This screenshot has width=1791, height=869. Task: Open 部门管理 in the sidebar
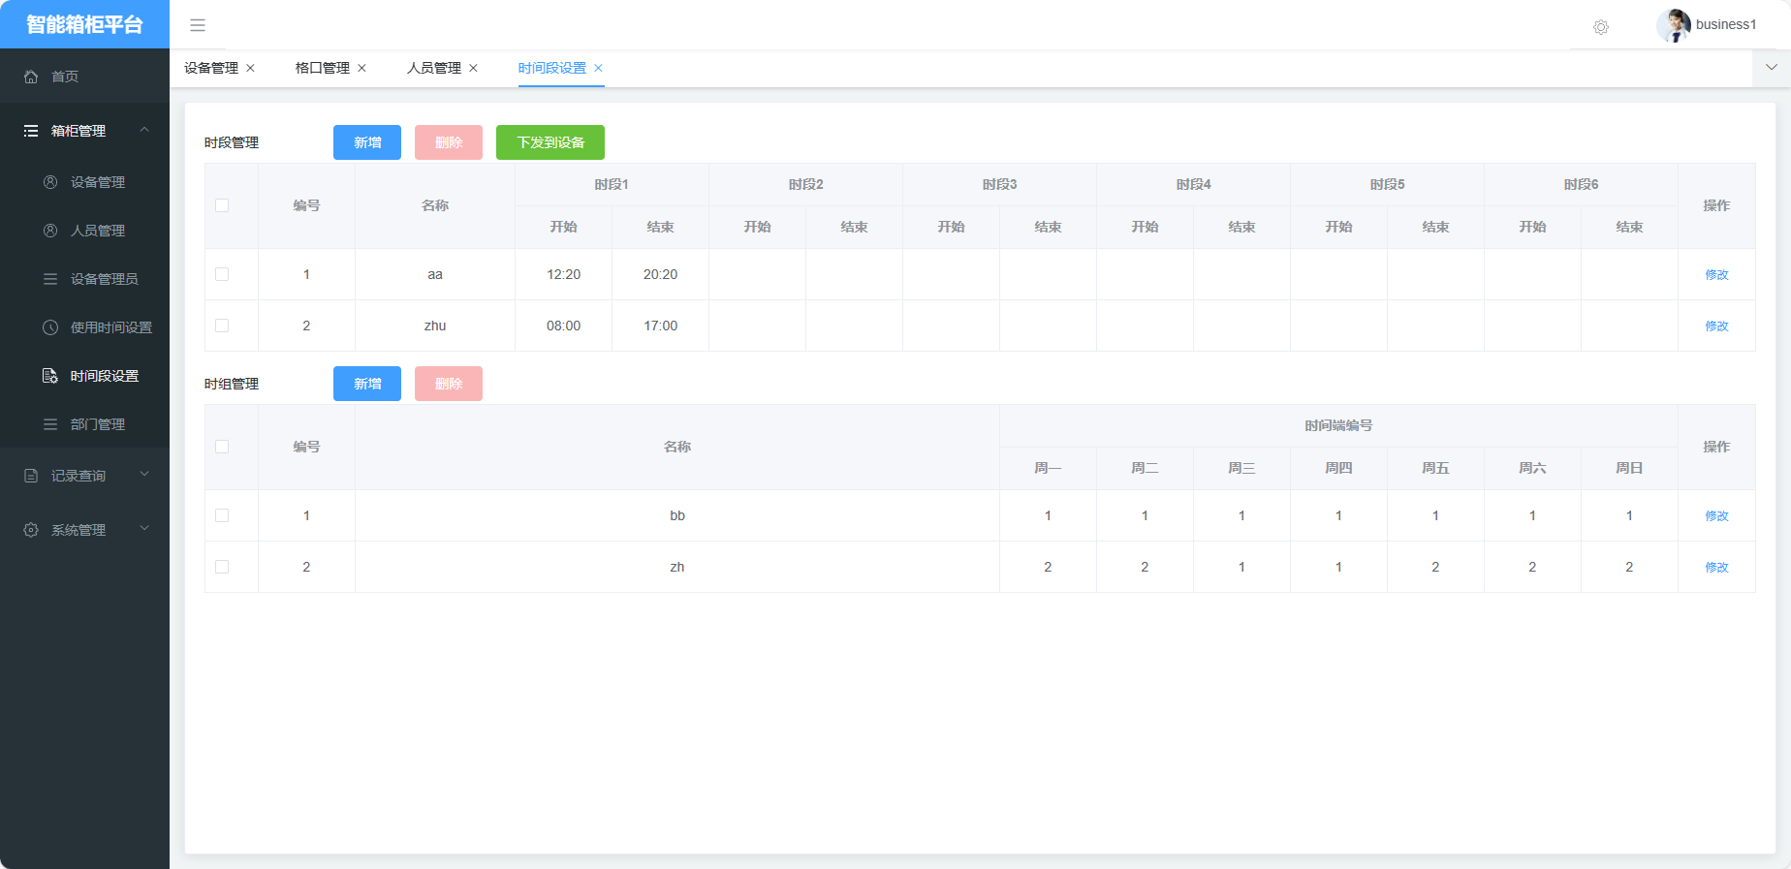[97, 424]
